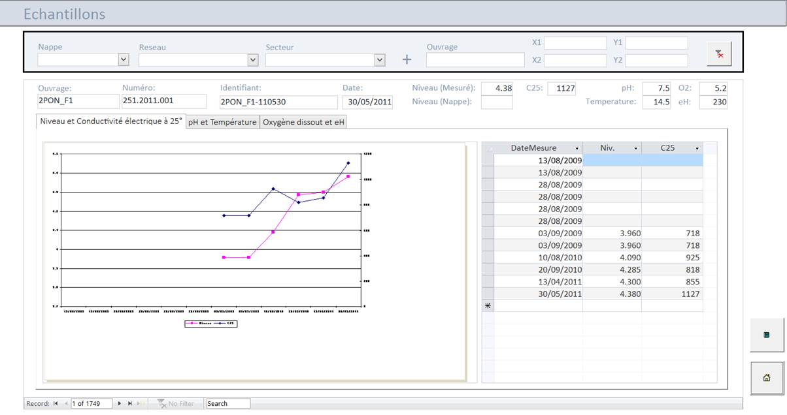Screen dimensions: 787x415
Task: Open the Secteur dropdown list
Action: pos(380,59)
